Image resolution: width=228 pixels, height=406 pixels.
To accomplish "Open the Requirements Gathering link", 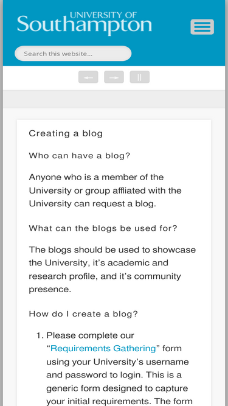I will tap(103, 349).
